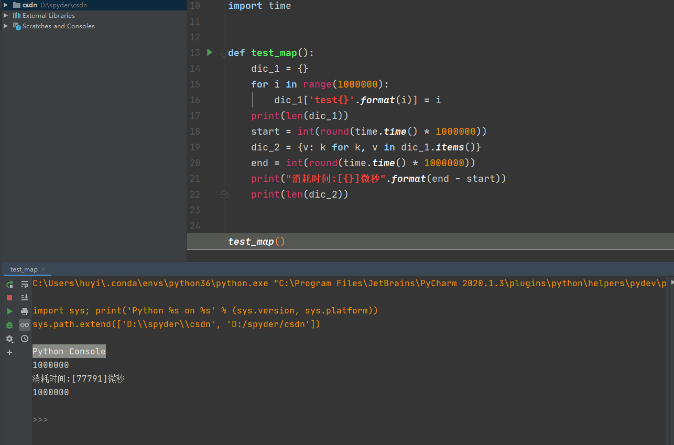Open console settings gear menu

[x=9, y=339]
